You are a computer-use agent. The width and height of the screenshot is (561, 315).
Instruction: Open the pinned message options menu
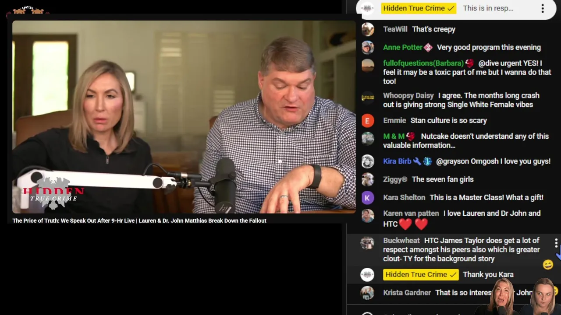tap(543, 8)
